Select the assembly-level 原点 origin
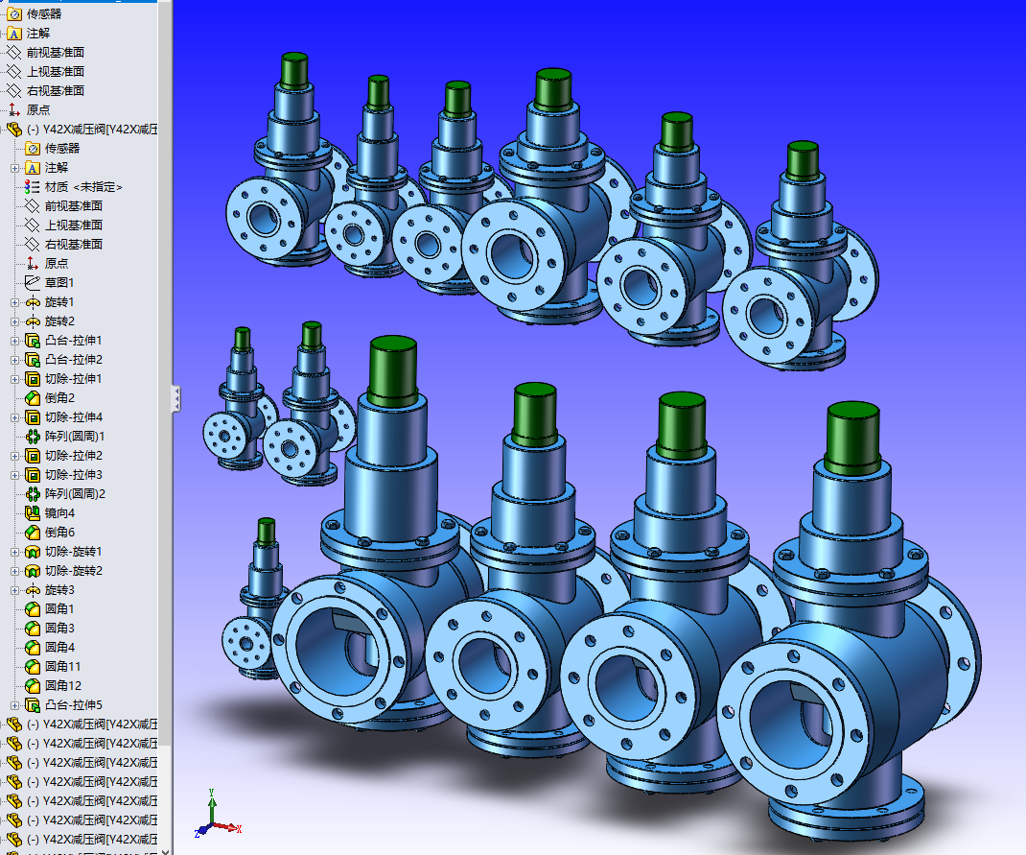The width and height of the screenshot is (1026, 855). [x=28, y=110]
